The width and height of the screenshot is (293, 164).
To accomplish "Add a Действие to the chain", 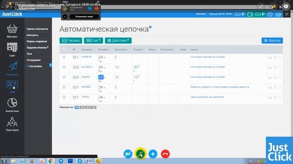I will 118,41.
